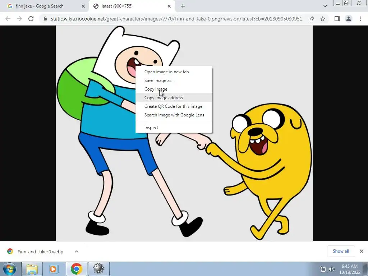Bookmark this page with the star icon
368x276 pixels.
[323, 19]
